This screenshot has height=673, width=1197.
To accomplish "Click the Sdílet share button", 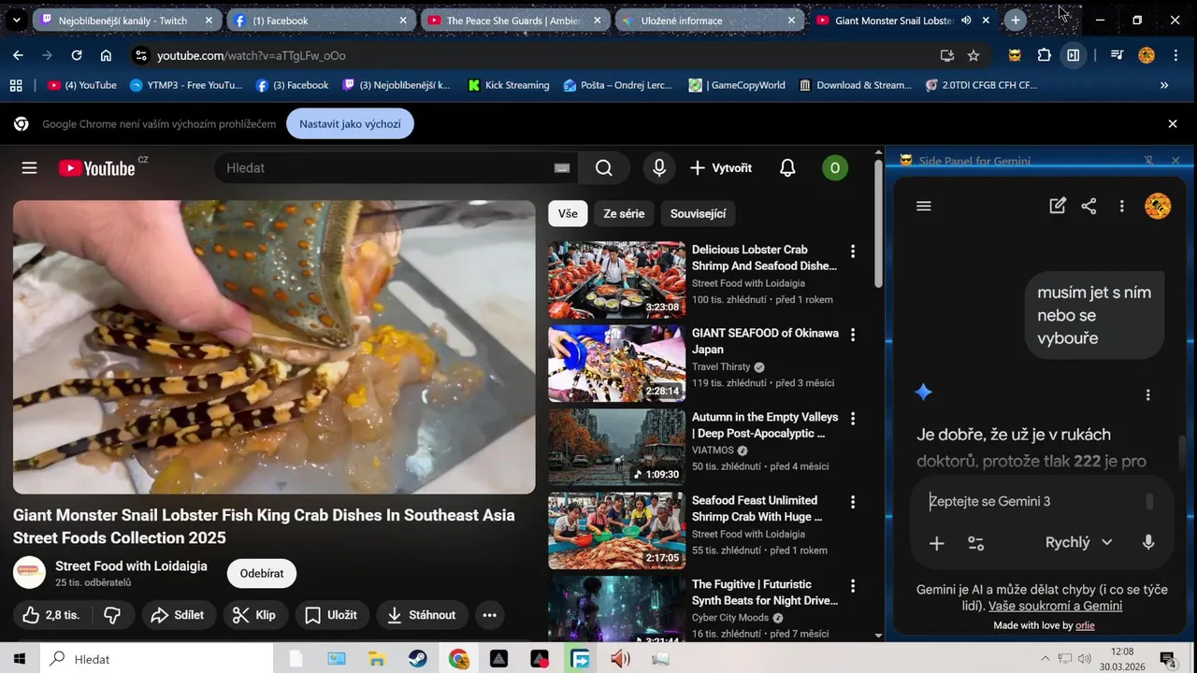I will 178,615.
